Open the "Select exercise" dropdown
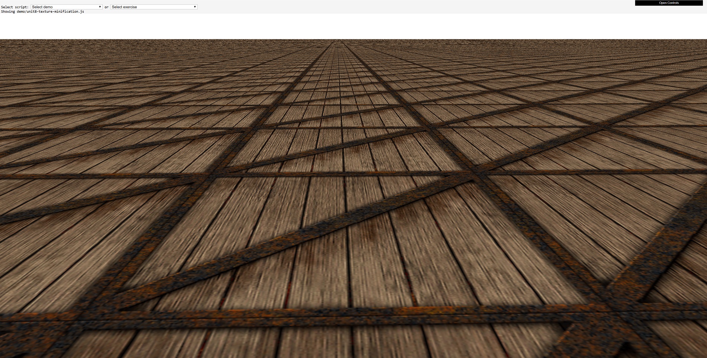This screenshot has width=707, height=358. (x=154, y=7)
